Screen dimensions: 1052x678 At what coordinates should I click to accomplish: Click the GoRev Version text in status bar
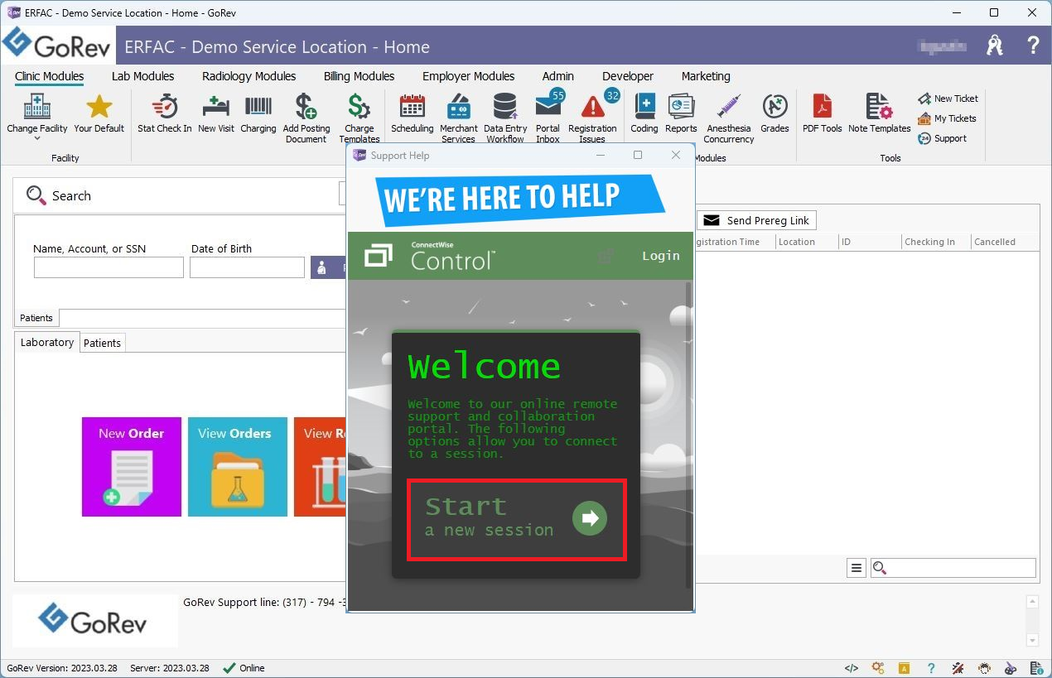[x=63, y=668]
